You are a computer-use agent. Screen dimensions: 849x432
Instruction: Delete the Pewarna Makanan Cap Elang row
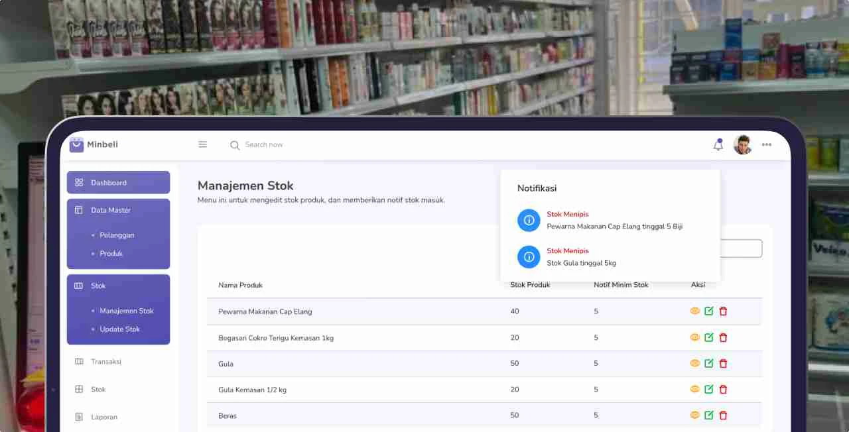click(x=723, y=311)
